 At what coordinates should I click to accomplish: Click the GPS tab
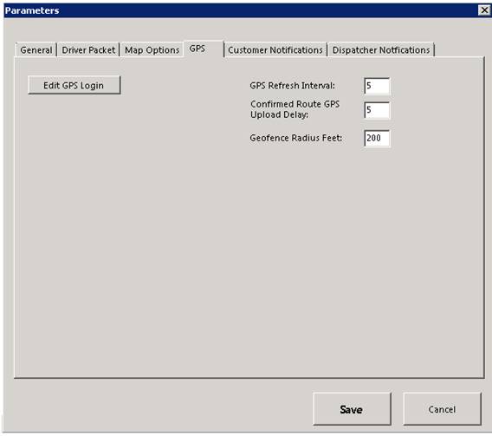pos(204,49)
